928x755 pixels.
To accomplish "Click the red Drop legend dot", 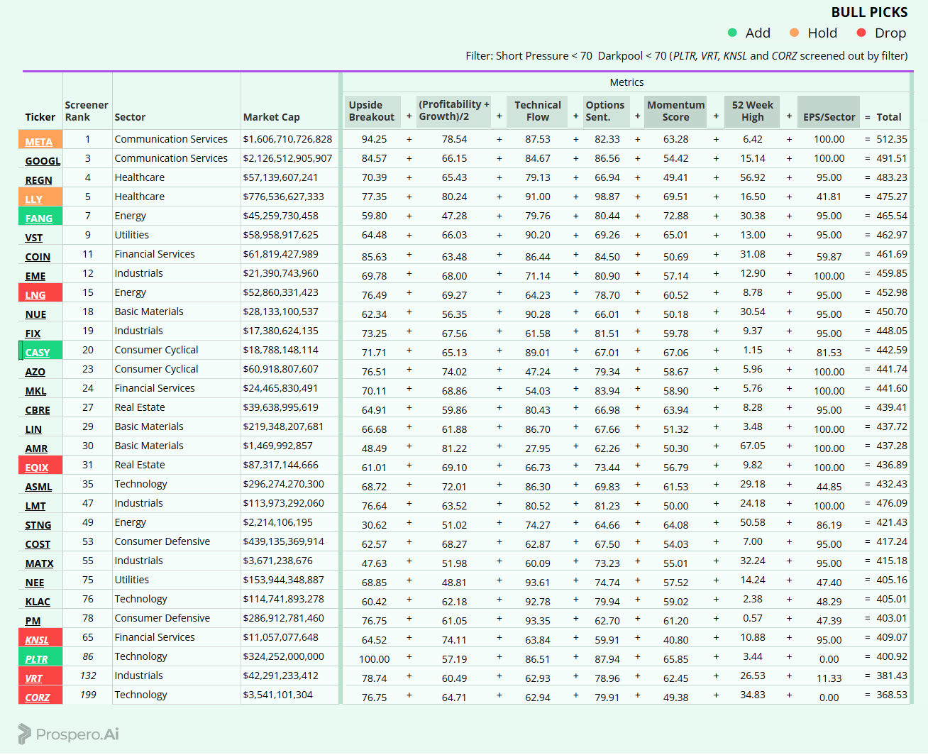I will click(x=861, y=33).
